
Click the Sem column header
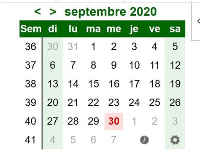click(31, 29)
